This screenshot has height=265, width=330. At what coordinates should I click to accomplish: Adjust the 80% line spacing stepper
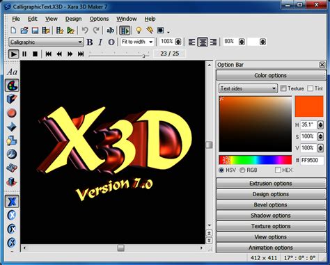(242, 42)
